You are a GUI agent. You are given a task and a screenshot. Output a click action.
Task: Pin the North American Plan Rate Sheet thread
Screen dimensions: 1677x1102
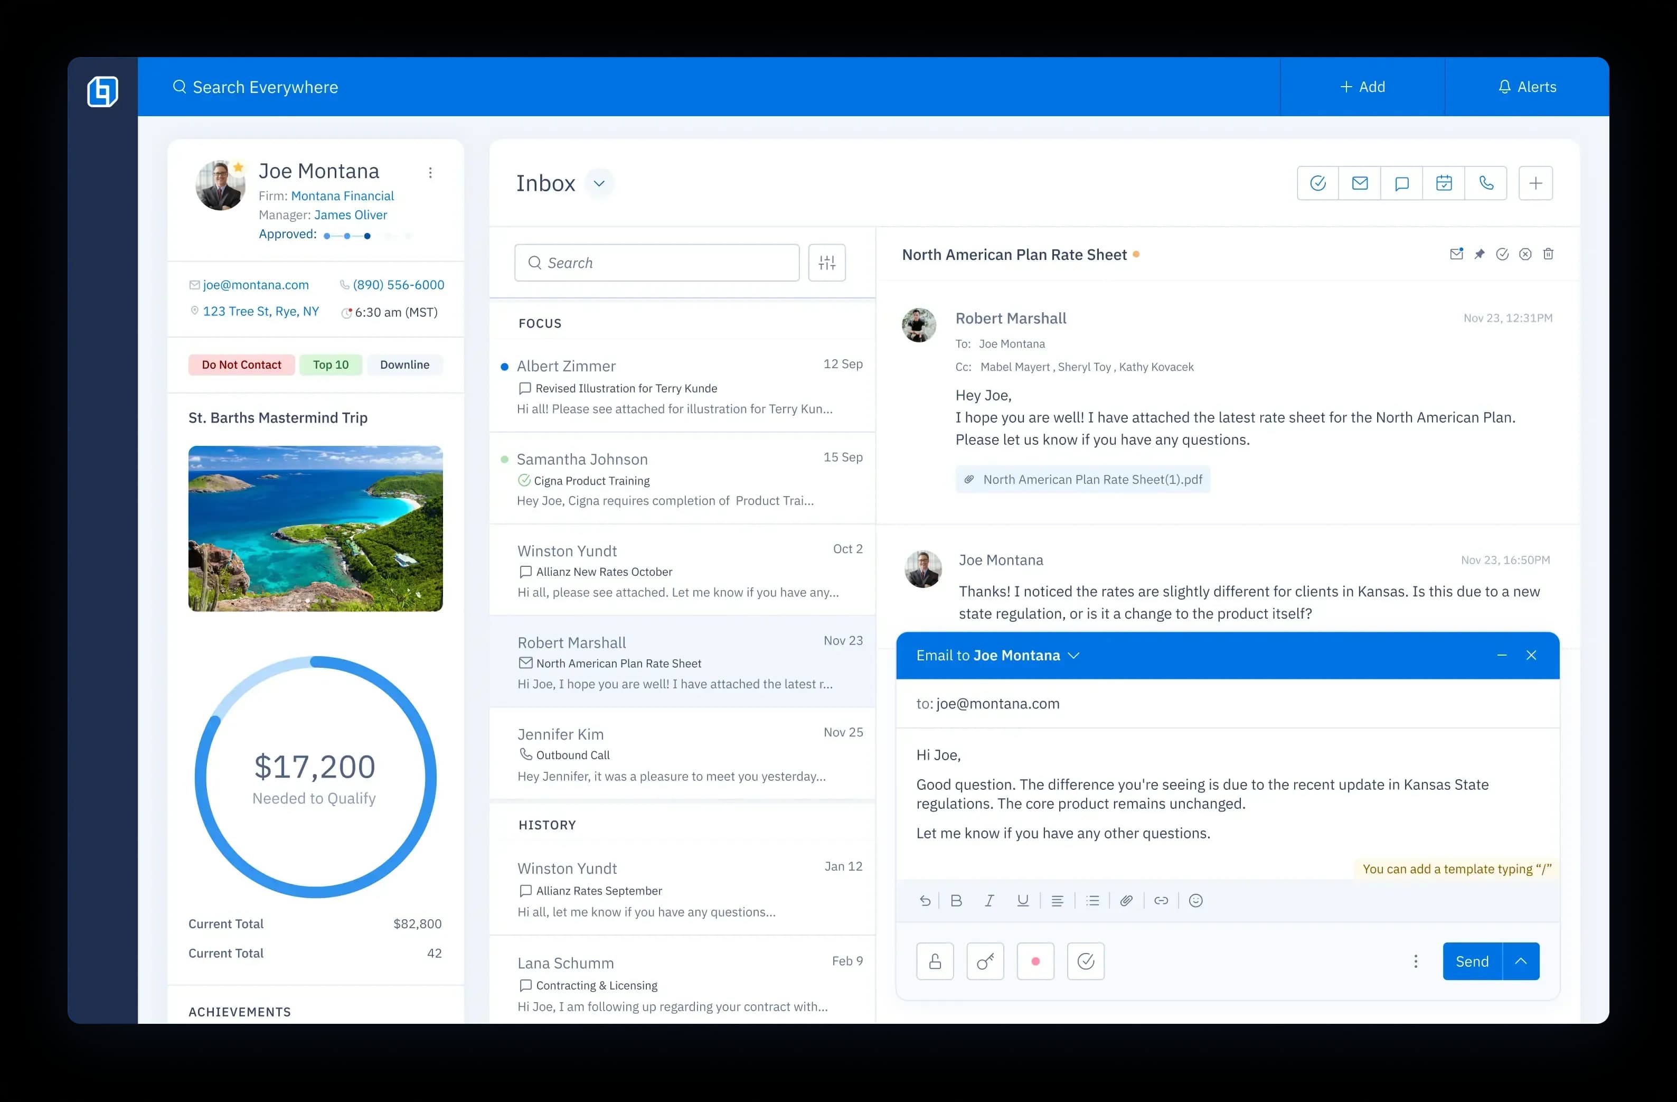pyautogui.click(x=1479, y=254)
